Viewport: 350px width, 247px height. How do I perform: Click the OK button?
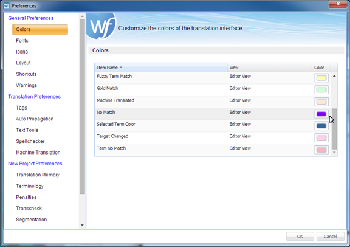pos(300,237)
